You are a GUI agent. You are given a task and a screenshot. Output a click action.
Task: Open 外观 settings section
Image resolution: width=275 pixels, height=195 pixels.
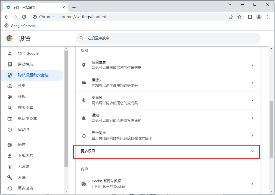[32, 97]
